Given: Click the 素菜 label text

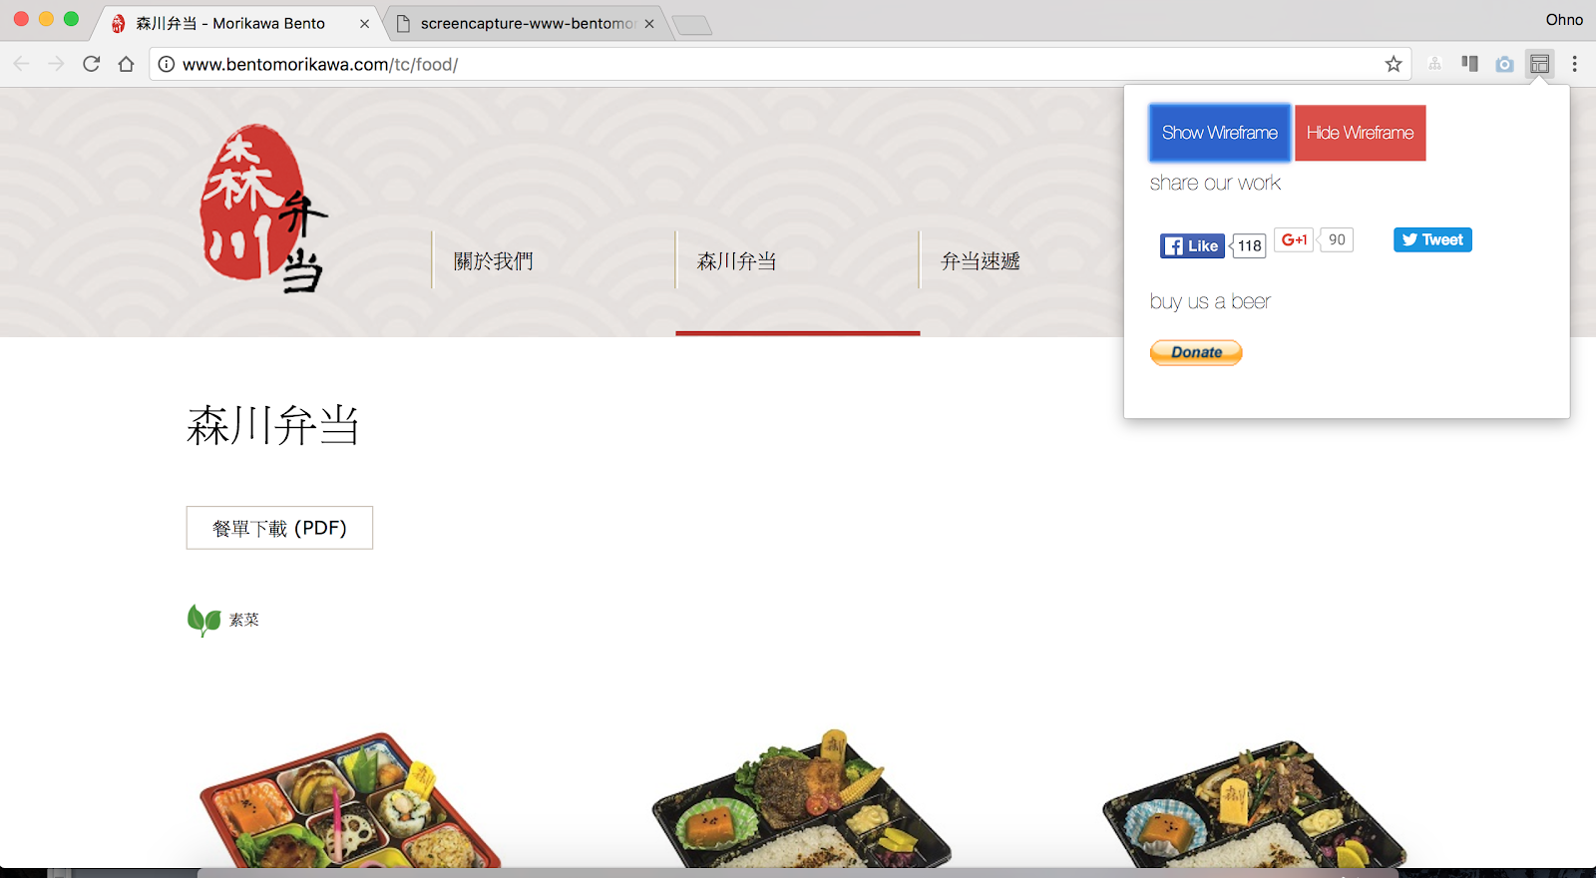Looking at the screenshot, I should pos(244,620).
